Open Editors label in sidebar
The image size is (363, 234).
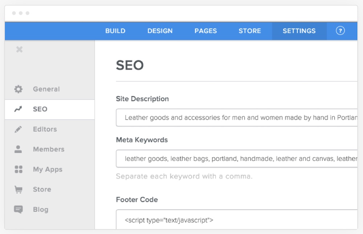(45, 129)
